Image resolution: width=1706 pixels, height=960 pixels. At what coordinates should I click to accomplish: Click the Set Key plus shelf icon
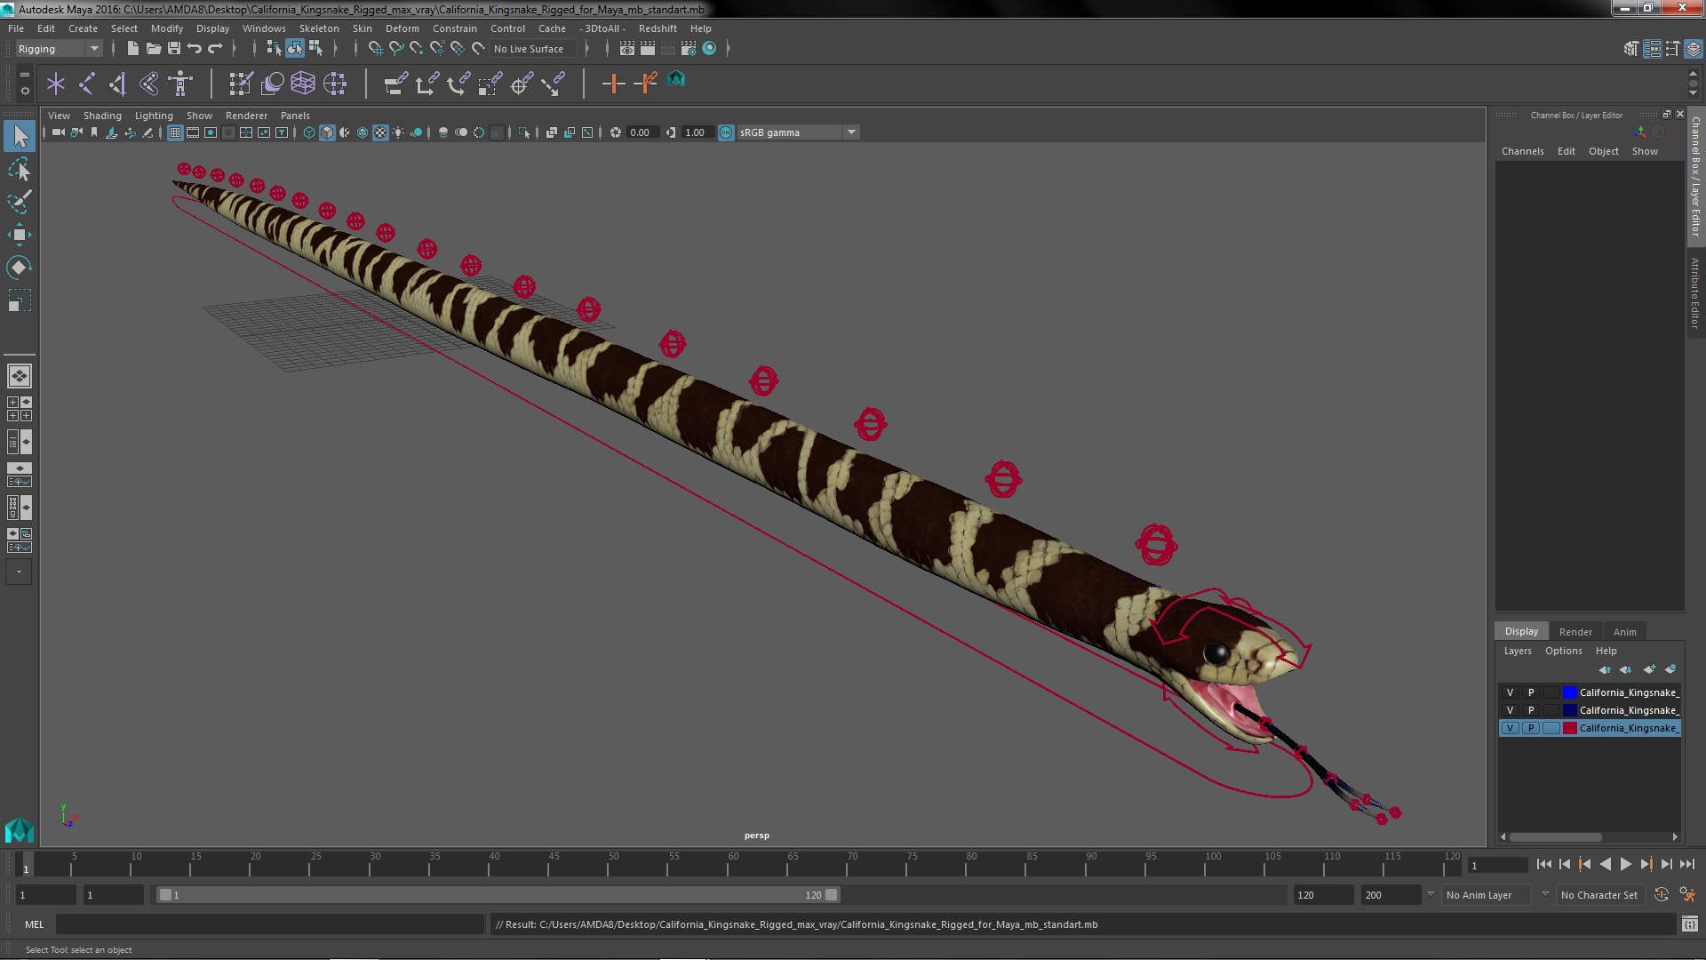pos(613,84)
